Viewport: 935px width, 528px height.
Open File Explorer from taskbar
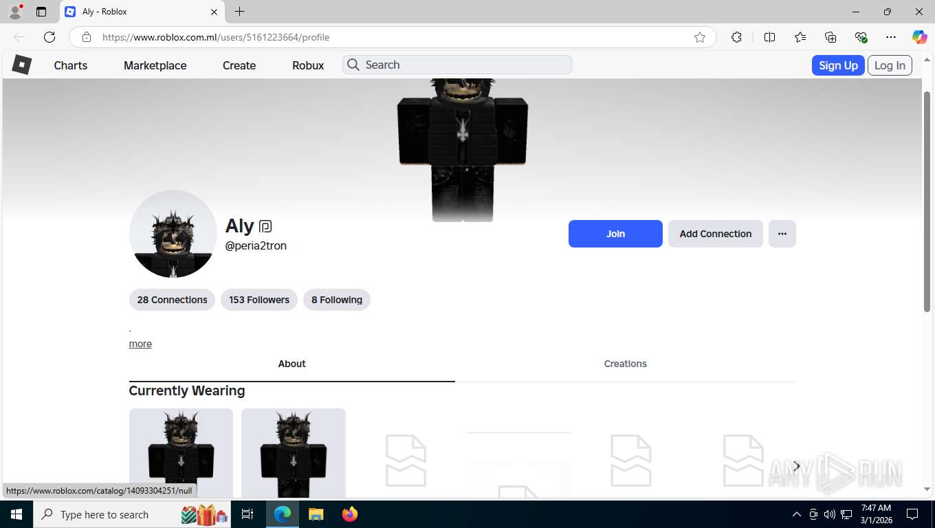click(x=316, y=514)
